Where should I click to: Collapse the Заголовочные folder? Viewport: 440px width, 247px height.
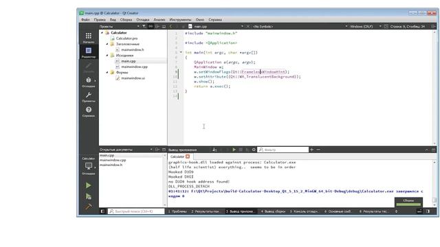click(x=107, y=44)
